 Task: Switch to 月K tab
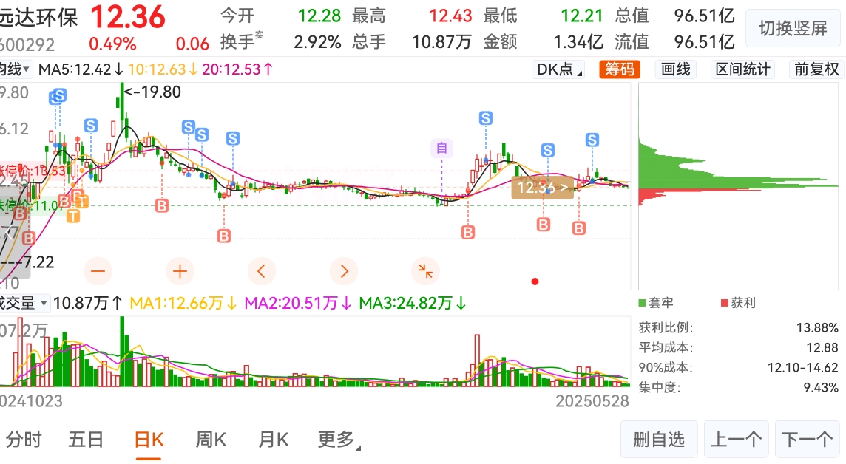(x=274, y=440)
